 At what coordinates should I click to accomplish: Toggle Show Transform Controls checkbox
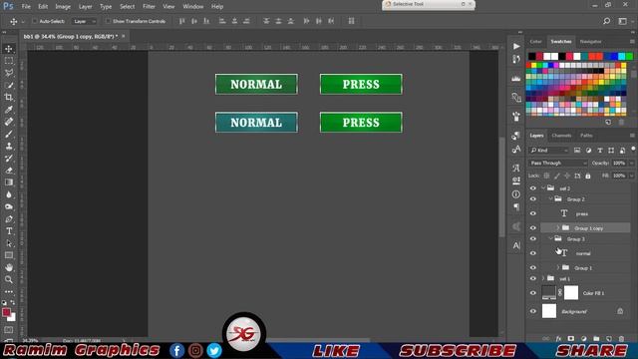point(108,21)
